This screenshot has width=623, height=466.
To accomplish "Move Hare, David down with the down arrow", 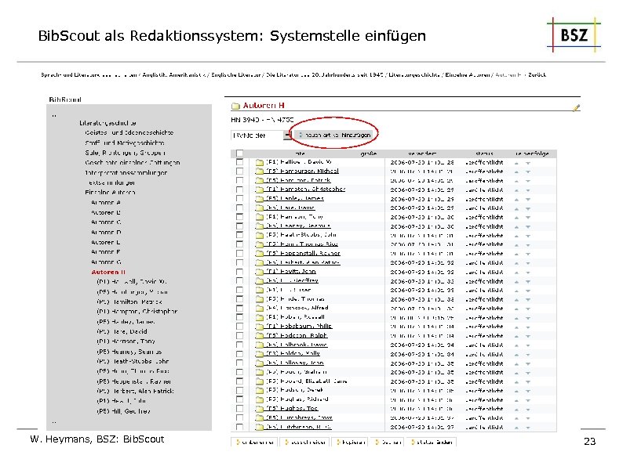I will 528,208.
